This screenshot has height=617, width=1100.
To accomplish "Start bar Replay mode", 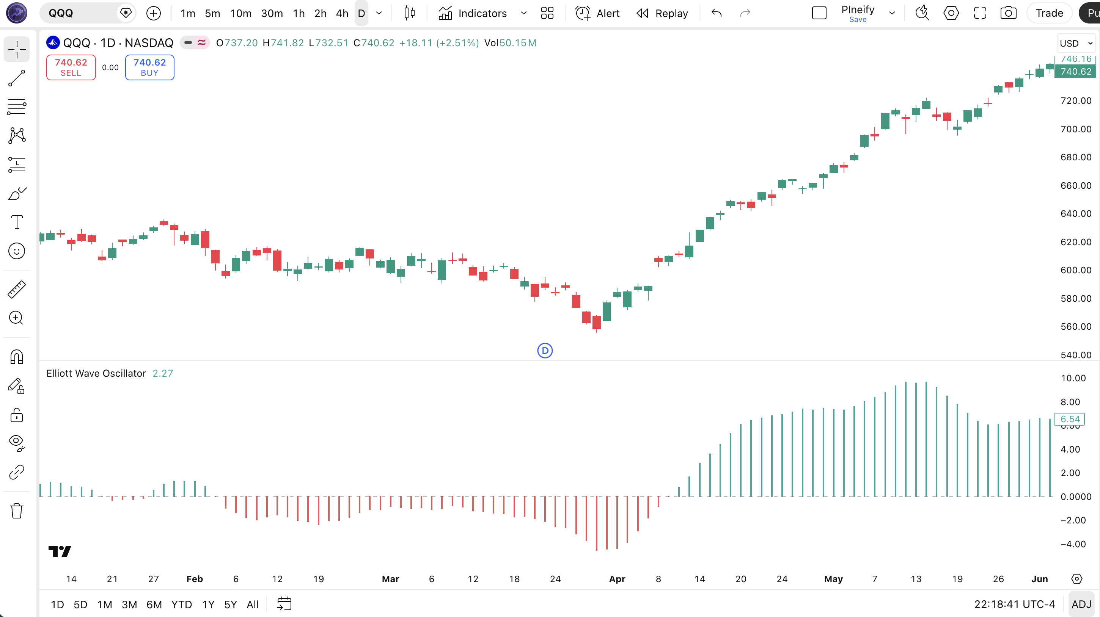I will tap(662, 13).
